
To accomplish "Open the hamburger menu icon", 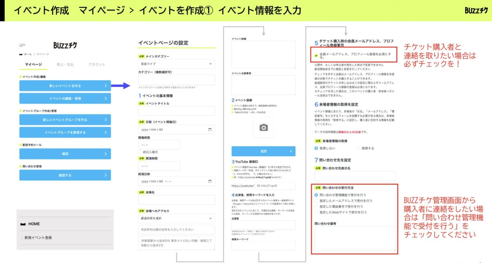I will [22, 45].
